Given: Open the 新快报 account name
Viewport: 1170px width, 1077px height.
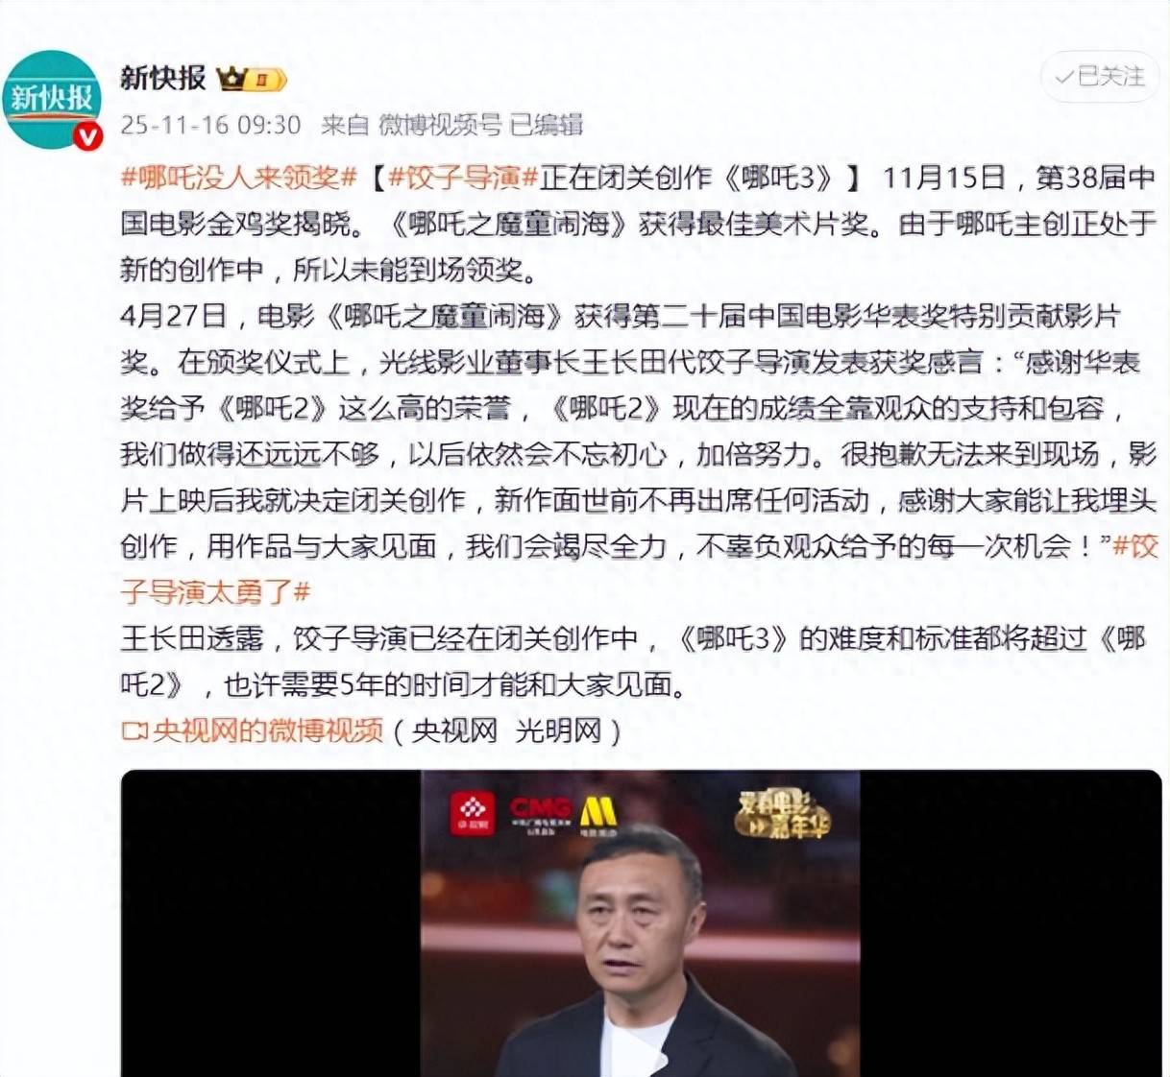Looking at the screenshot, I should (x=163, y=78).
